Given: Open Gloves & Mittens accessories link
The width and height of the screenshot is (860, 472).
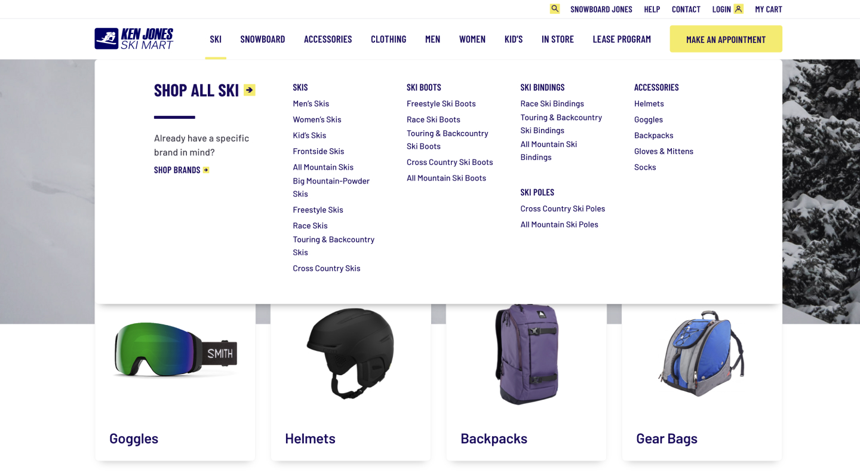Looking at the screenshot, I should pyautogui.click(x=664, y=152).
